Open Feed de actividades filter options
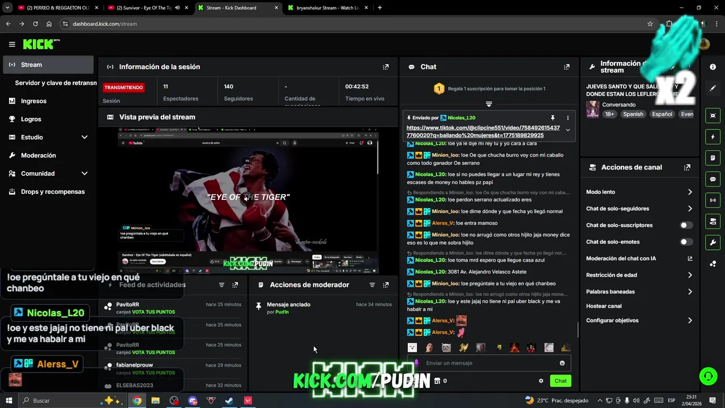725x408 pixels. 221,285
